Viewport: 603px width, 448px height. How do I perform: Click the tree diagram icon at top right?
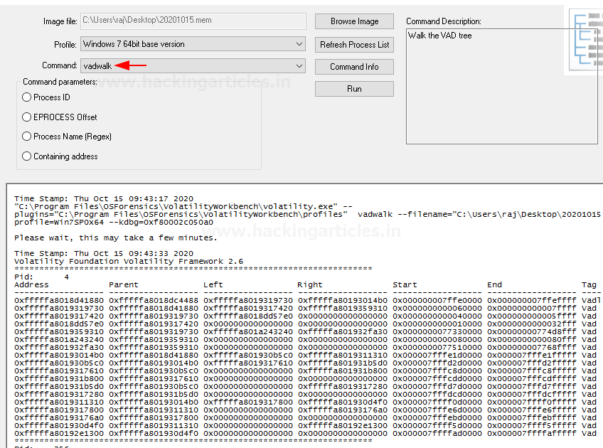[x=585, y=40]
